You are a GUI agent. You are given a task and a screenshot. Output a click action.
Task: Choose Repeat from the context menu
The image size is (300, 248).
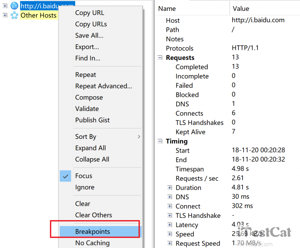101,75
